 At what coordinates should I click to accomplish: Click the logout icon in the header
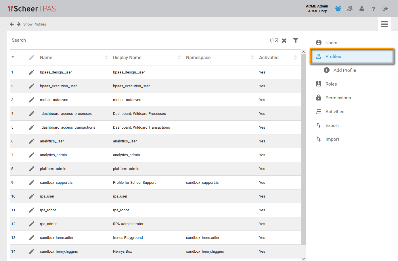(385, 9)
